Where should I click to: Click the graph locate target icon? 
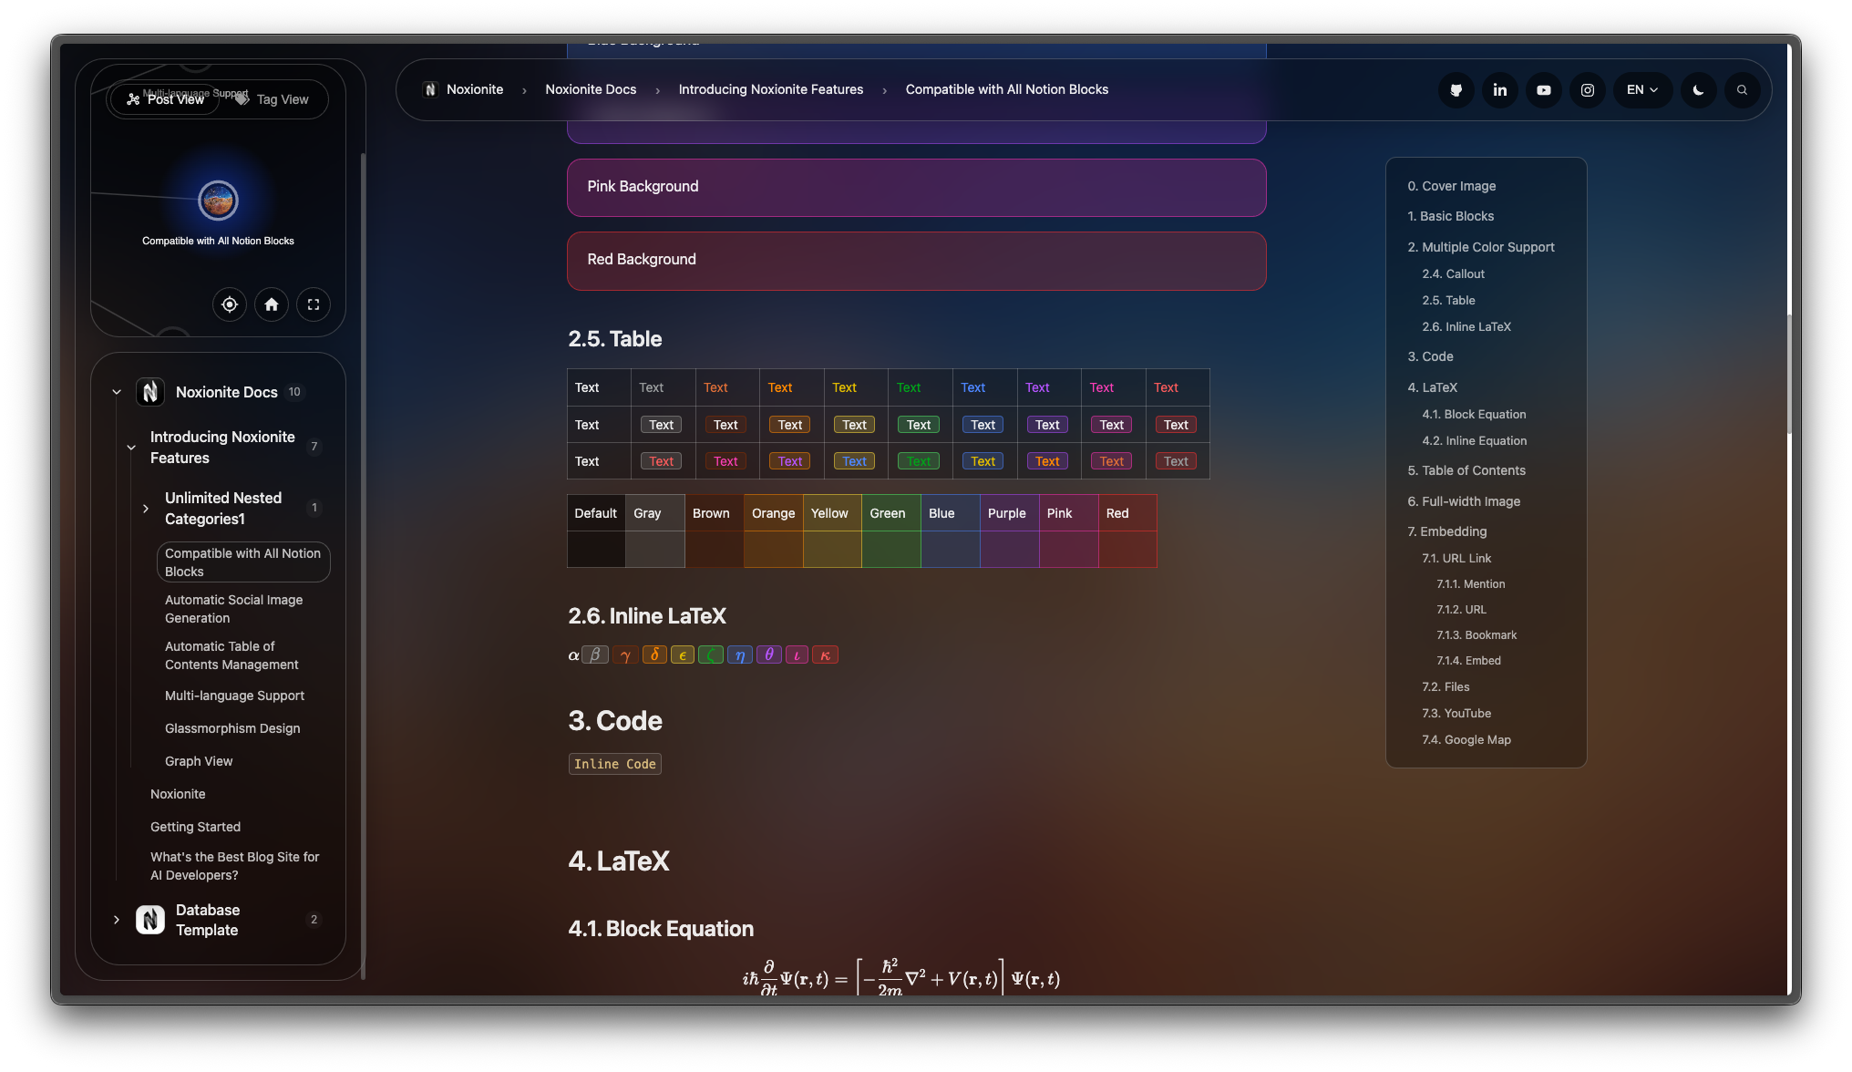230,304
